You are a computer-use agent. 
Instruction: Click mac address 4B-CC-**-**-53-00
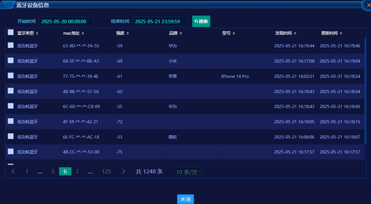tap(81, 152)
